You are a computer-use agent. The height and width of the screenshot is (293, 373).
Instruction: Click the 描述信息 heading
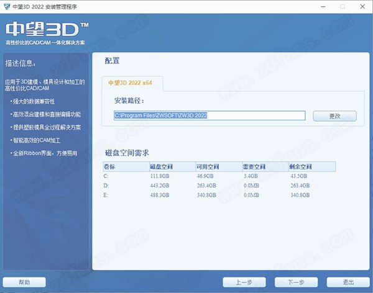click(21, 63)
